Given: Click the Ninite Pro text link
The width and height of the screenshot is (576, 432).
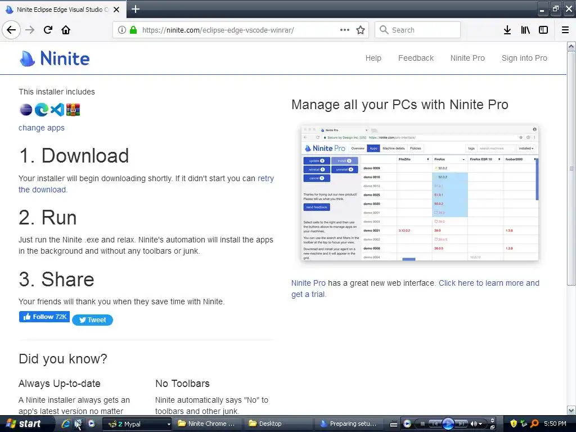Looking at the screenshot, I should click(x=308, y=283).
